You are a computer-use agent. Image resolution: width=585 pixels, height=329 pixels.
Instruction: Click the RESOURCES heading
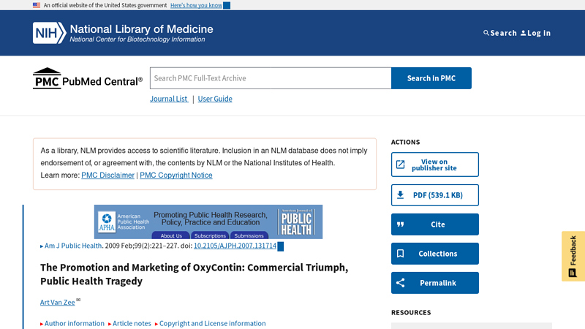coord(411,313)
